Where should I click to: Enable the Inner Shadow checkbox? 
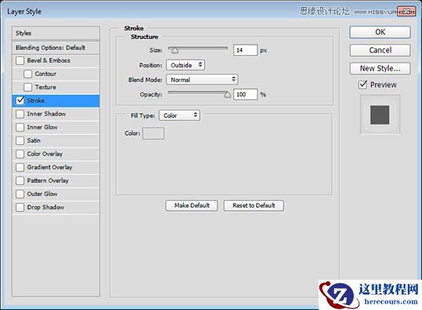[20, 114]
